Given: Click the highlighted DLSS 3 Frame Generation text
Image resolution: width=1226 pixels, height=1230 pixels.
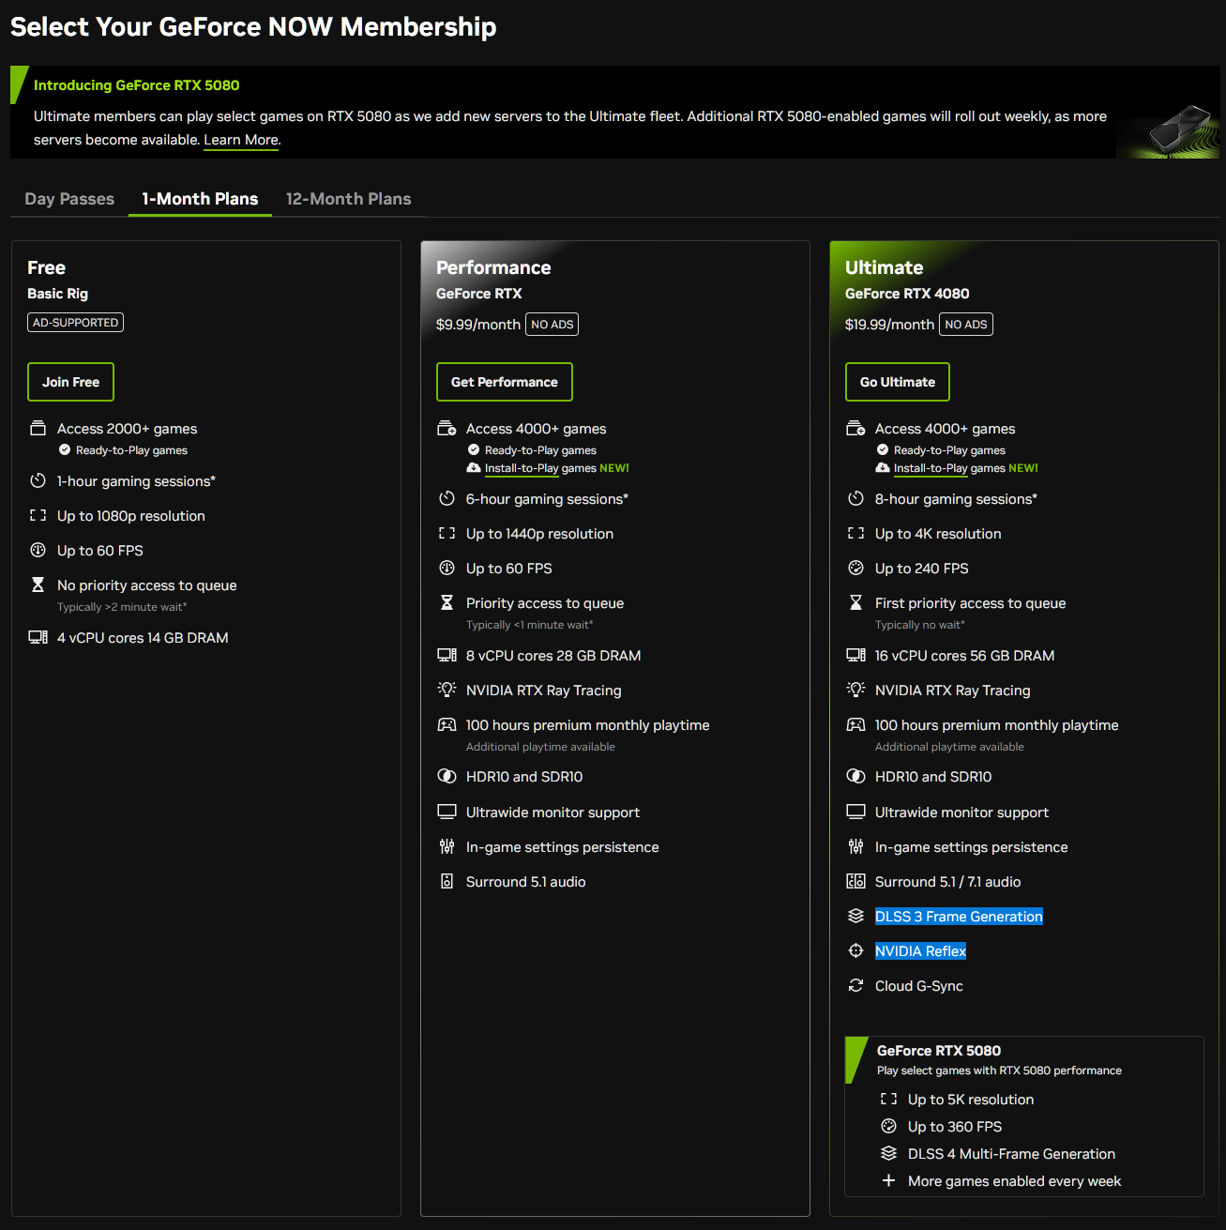Looking at the screenshot, I should (959, 917).
